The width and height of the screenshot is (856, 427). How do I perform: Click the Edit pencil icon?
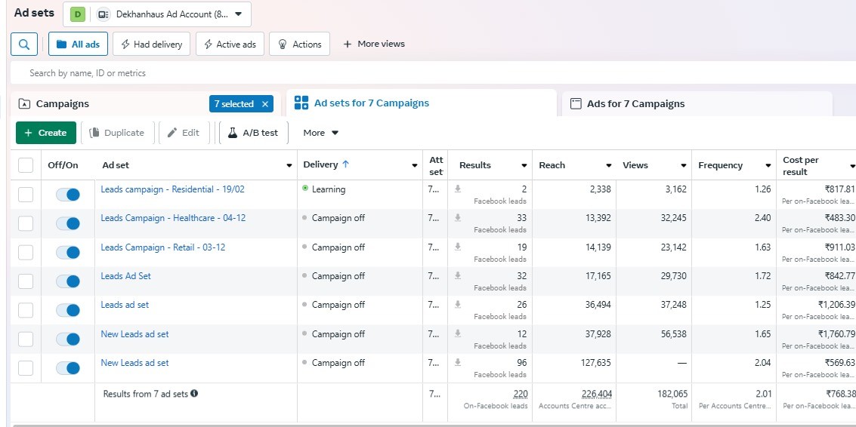tap(172, 133)
